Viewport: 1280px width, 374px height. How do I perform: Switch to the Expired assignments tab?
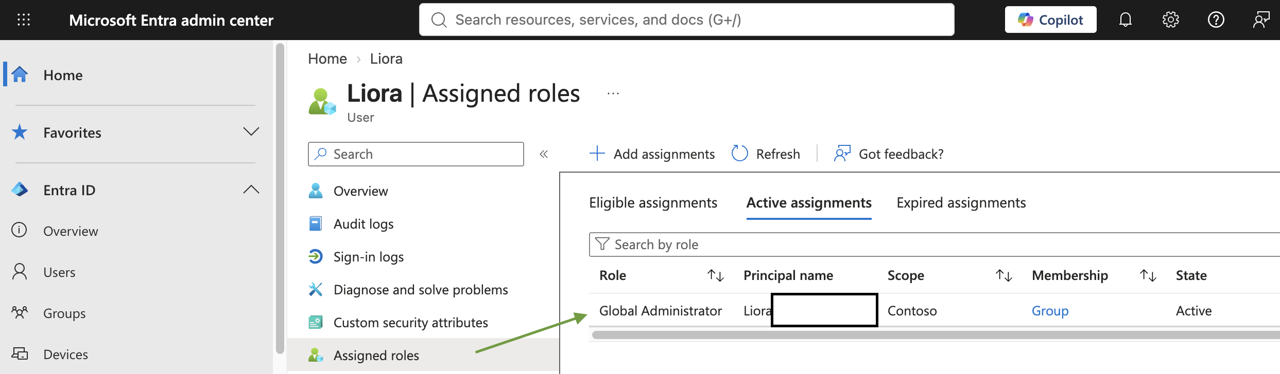click(x=961, y=203)
